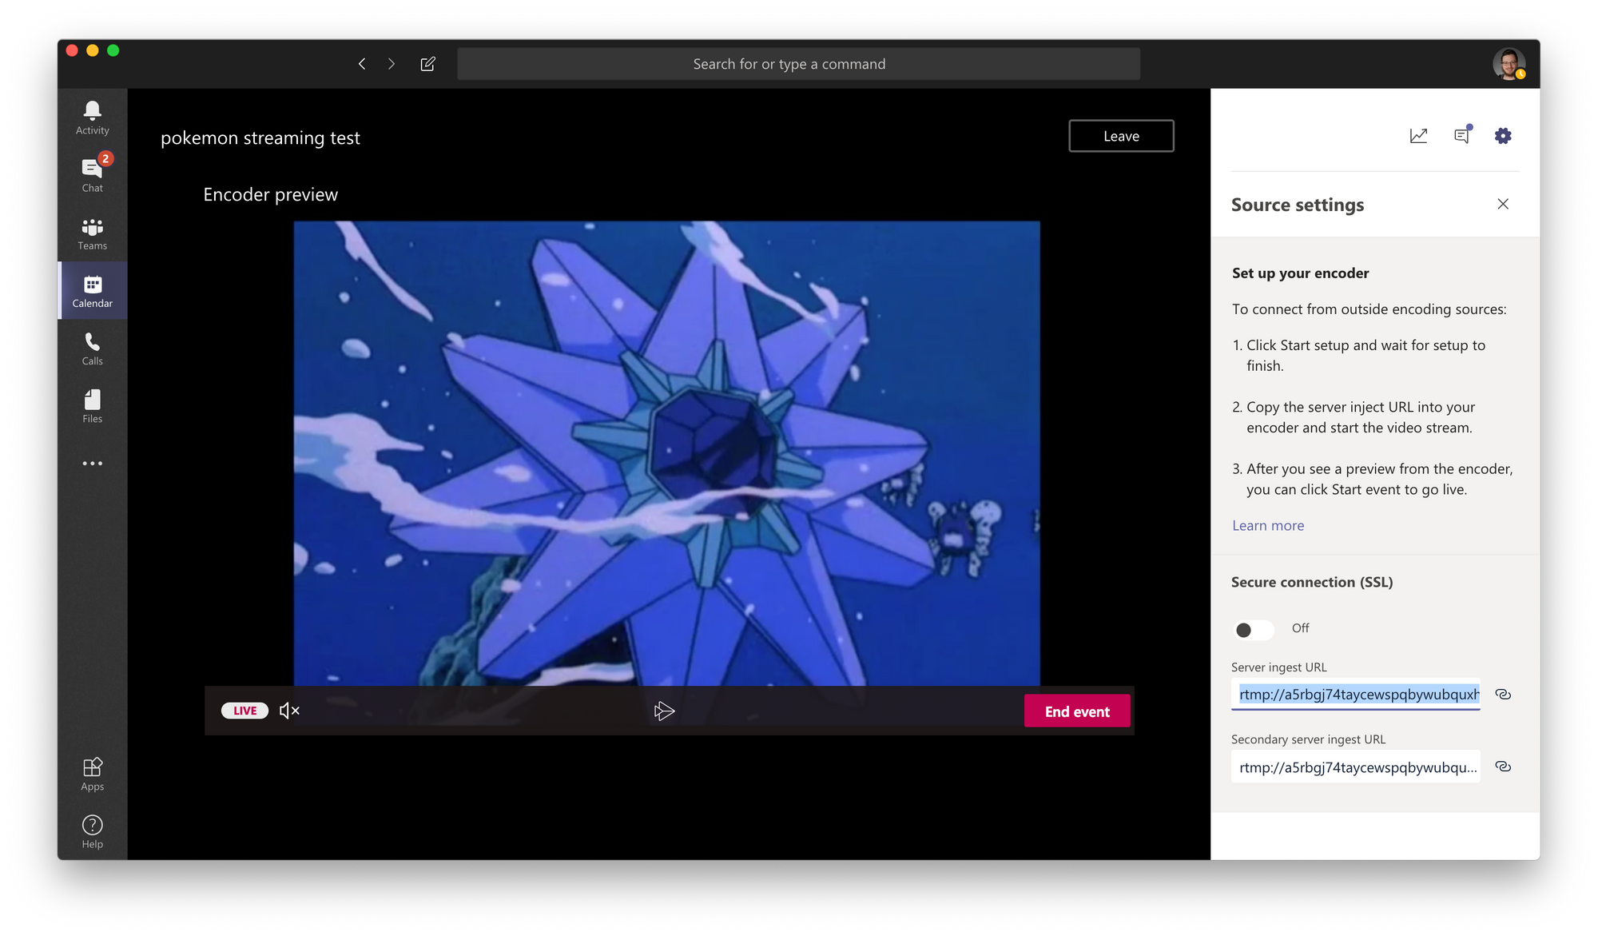This screenshot has width=1598, height=936.
Task: Open the Calls section
Action: [92, 349]
